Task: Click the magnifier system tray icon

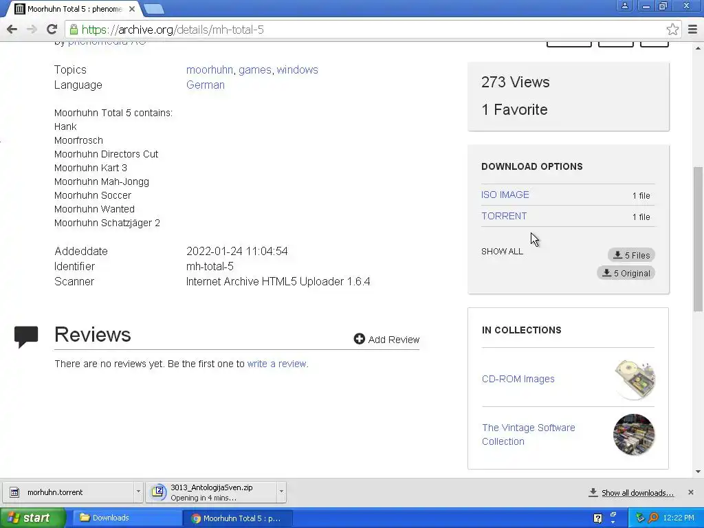Action: click(653, 518)
